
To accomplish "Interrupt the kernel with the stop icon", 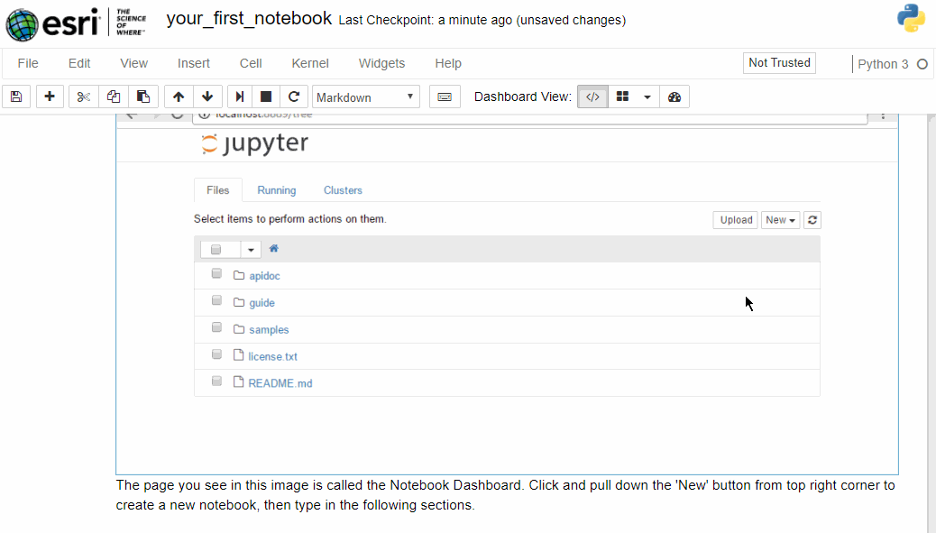I will (x=266, y=96).
